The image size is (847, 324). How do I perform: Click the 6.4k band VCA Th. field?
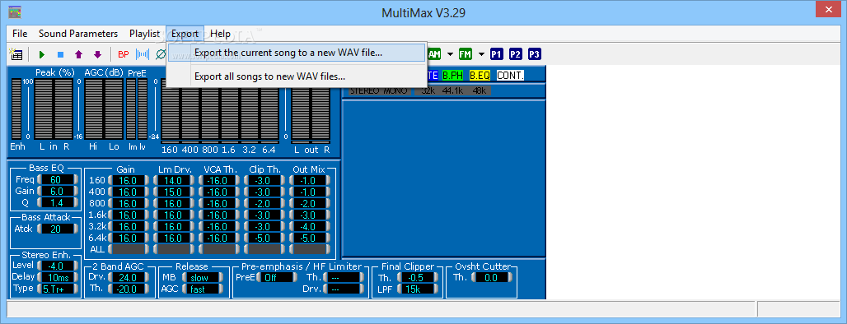[219, 238]
